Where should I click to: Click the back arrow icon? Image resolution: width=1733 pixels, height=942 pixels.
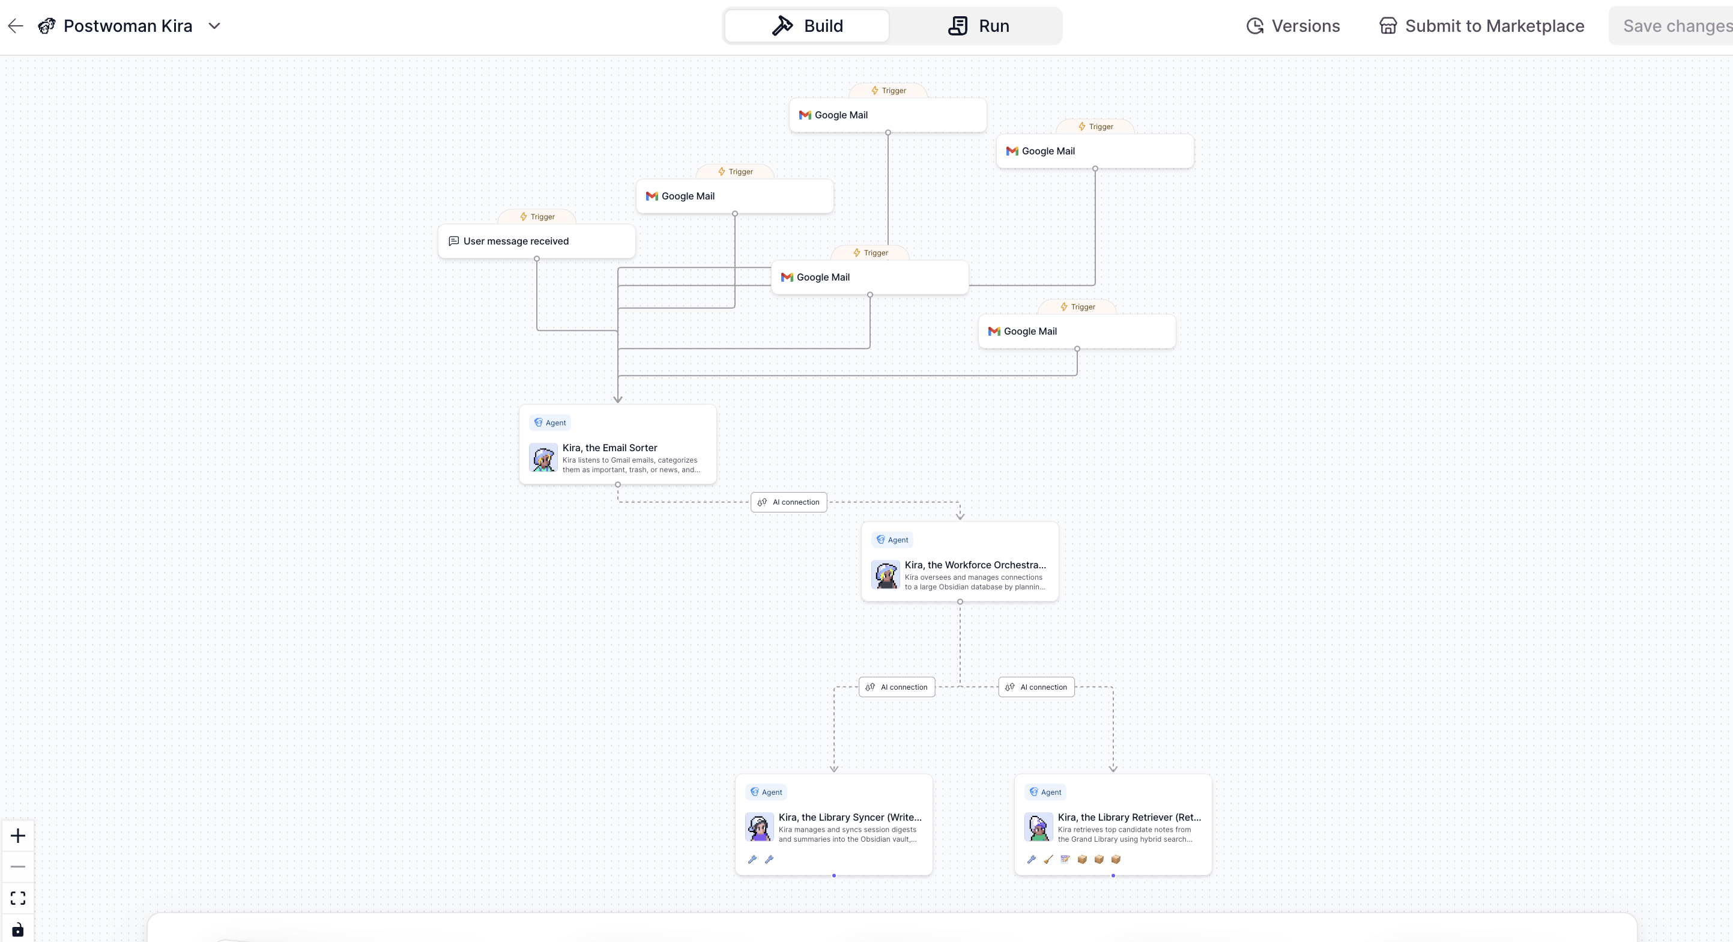pos(16,26)
